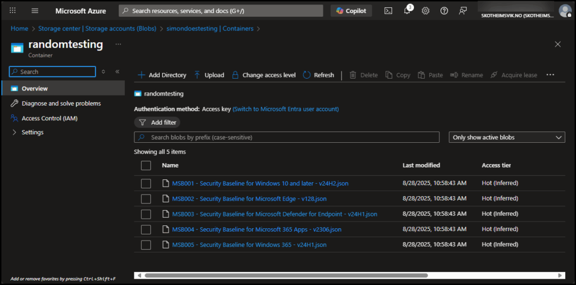Viewport: 576px width, 285px height.
Task: Click the Copilot button
Action: click(351, 11)
